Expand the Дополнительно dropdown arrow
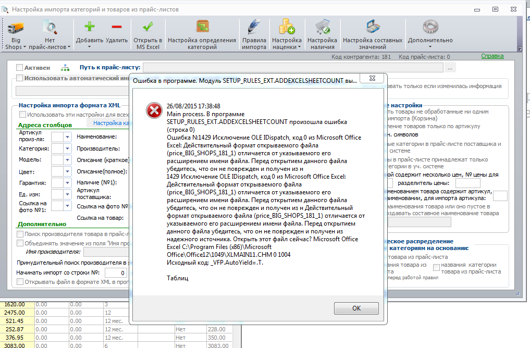This screenshot has height=348, width=530. 430,47
